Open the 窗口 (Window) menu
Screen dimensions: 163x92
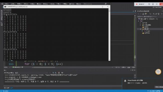point(72,4)
